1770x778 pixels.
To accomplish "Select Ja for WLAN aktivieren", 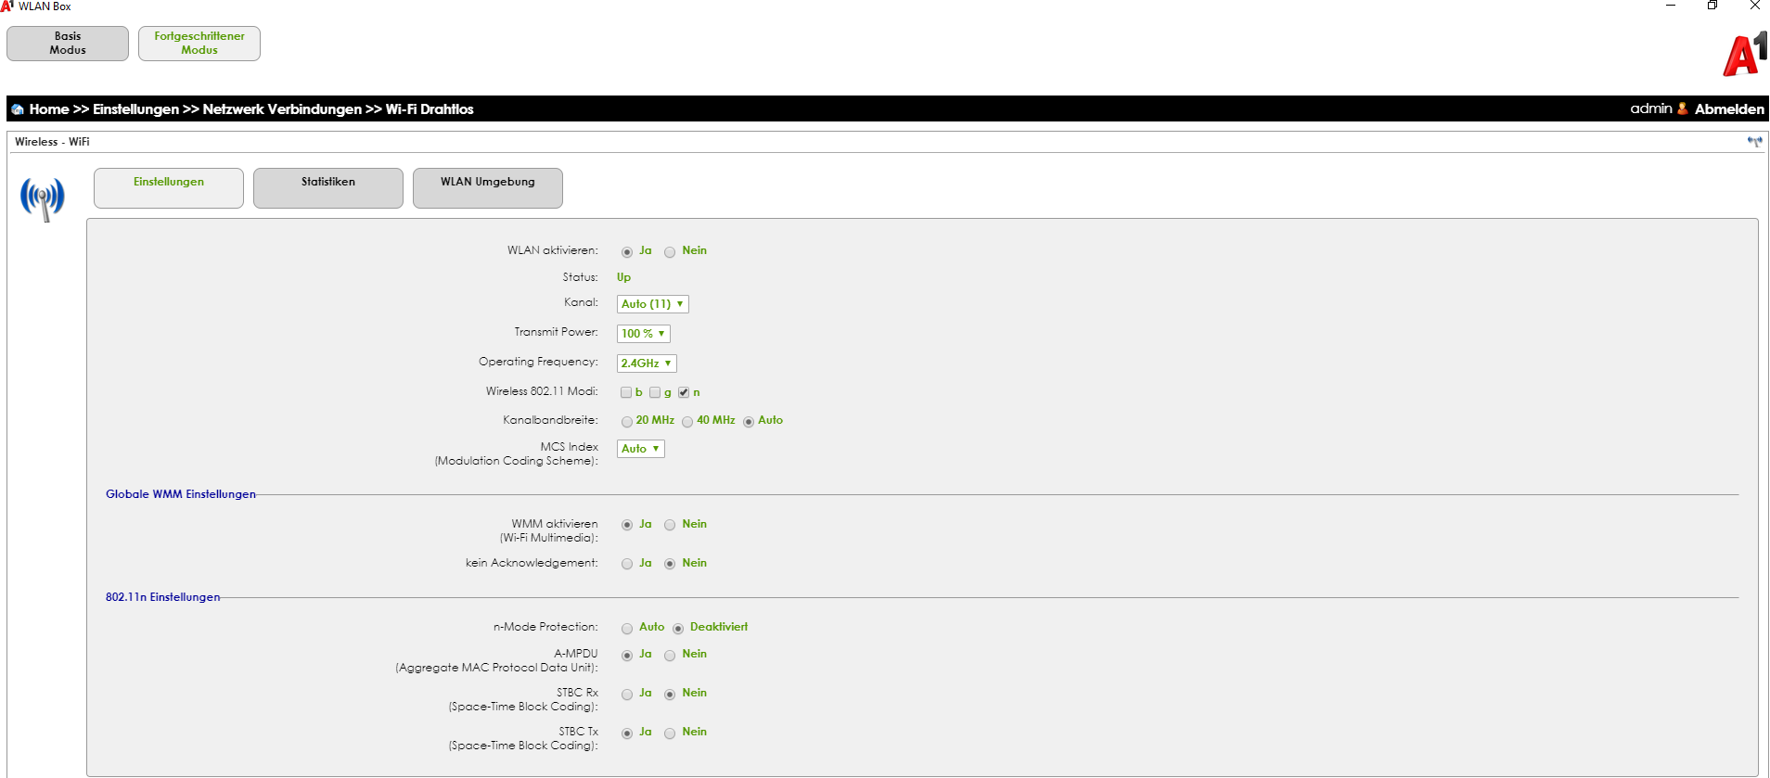I will tap(627, 252).
